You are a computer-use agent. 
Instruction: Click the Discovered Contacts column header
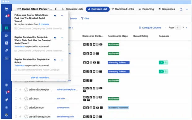pyautogui.click(x=93, y=36)
